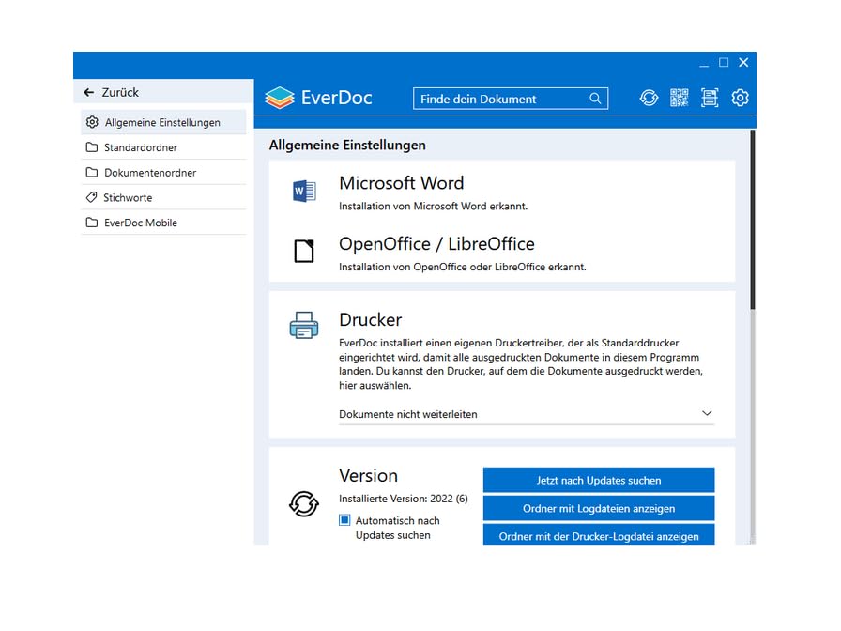Click the OpenOffice / LibreOffice document icon
Image resolution: width=841 pixels, height=631 pixels.
pyautogui.click(x=304, y=251)
